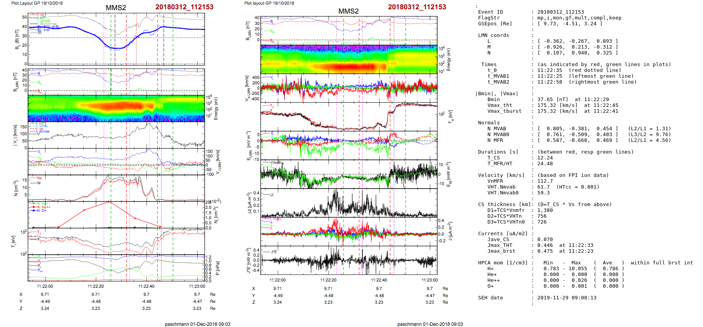Click the VHT.Nmvab0 value 59.3
This screenshot has height=327, width=703.
coord(543,193)
